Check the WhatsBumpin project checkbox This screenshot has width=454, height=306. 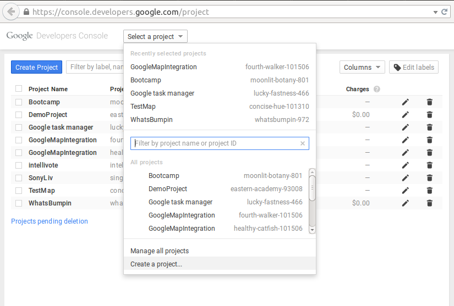19,203
